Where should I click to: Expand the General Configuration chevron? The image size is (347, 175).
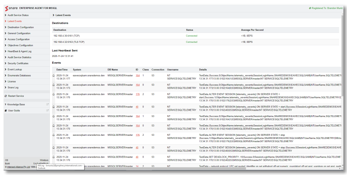click(6, 33)
